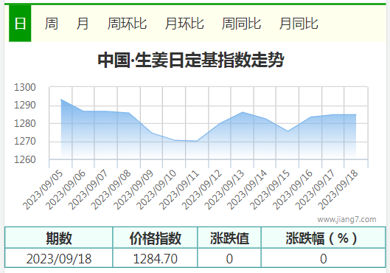
Task: Click the 涨跌值 column header
Action: coord(229,238)
